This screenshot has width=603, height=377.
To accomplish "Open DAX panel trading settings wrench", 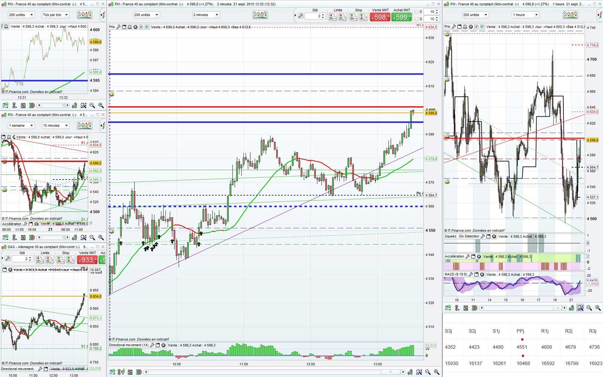I will coord(8,259).
